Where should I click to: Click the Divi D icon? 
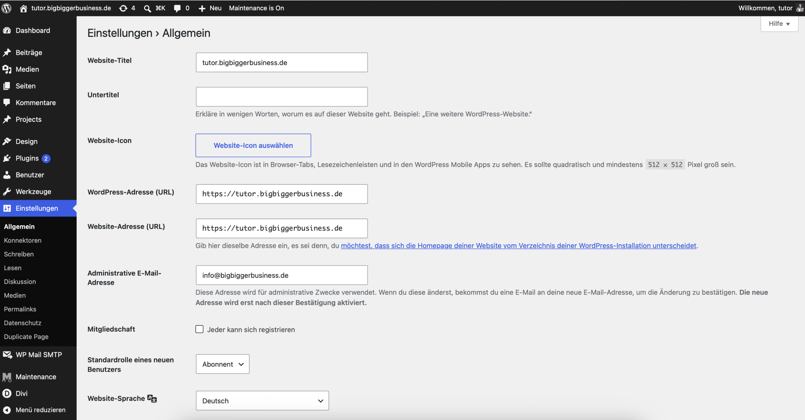point(7,393)
